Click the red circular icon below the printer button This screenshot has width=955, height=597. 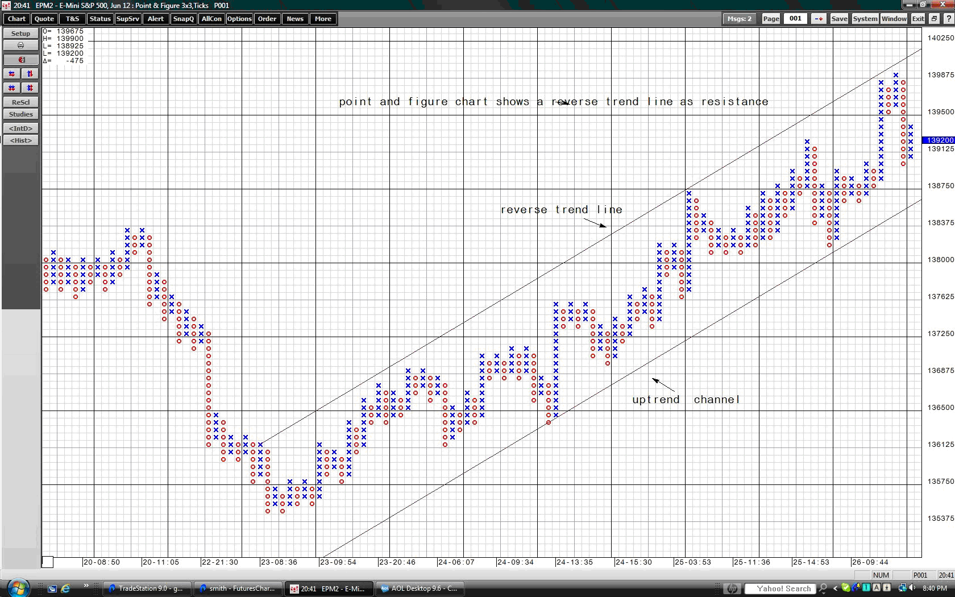pyautogui.click(x=21, y=60)
